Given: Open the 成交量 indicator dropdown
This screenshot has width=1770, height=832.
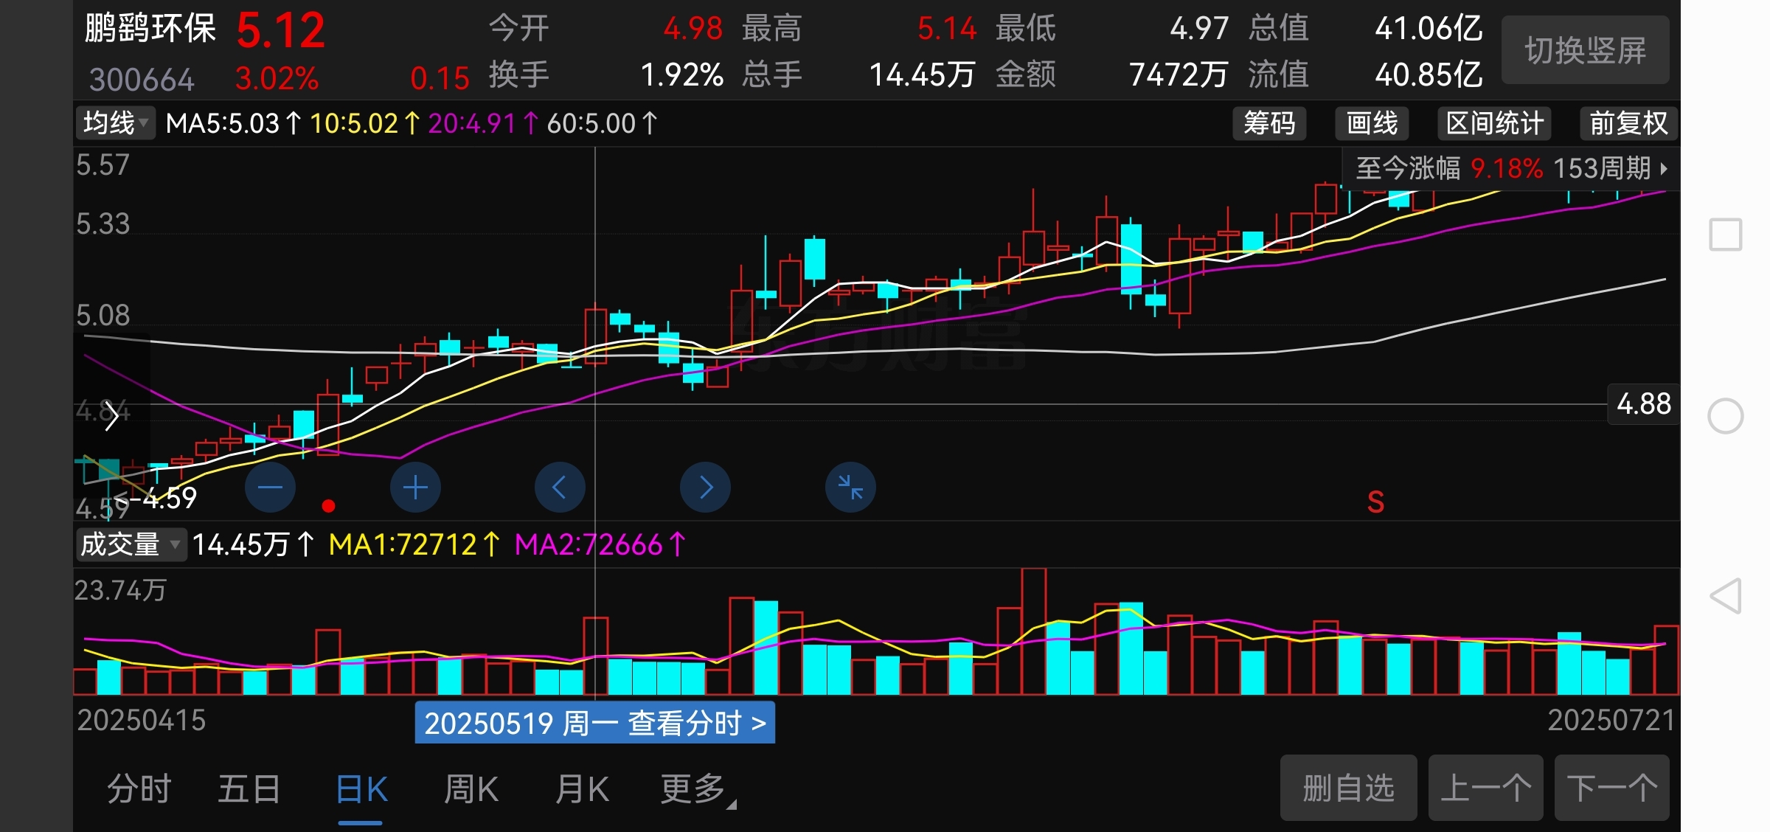Looking at the screenshot, I should pyautogui.click(x=130, y=545).
